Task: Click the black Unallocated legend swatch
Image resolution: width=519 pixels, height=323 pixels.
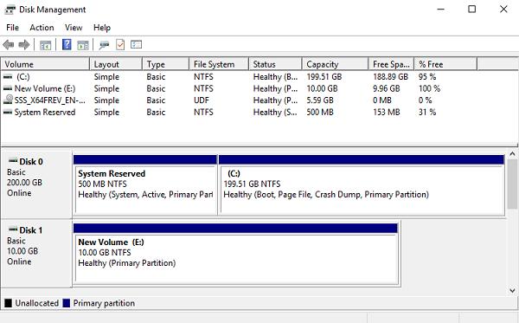Action: point(9,303)
